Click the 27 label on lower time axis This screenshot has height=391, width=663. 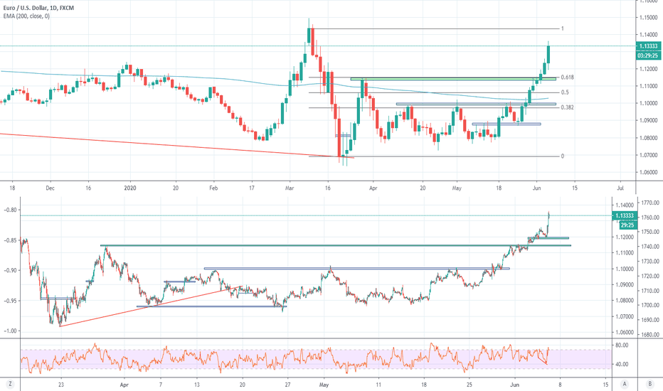pos(288,385)
